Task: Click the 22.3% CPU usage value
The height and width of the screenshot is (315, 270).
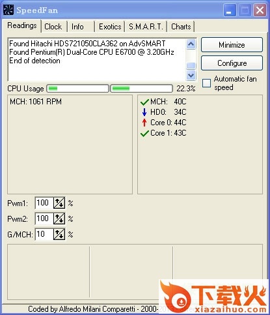Action: (185, 89)
